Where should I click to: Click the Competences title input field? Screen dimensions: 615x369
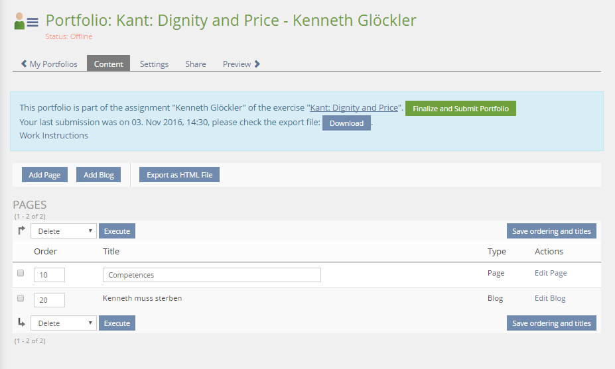pyautogui.click(x=212, y=275)
